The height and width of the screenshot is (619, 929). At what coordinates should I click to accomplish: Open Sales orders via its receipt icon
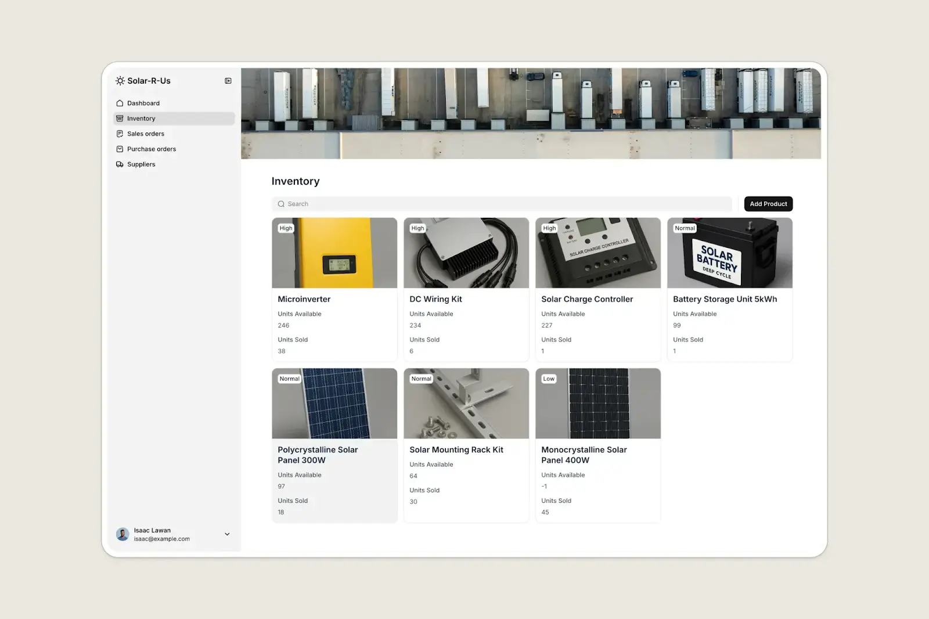tap(120, 134)
